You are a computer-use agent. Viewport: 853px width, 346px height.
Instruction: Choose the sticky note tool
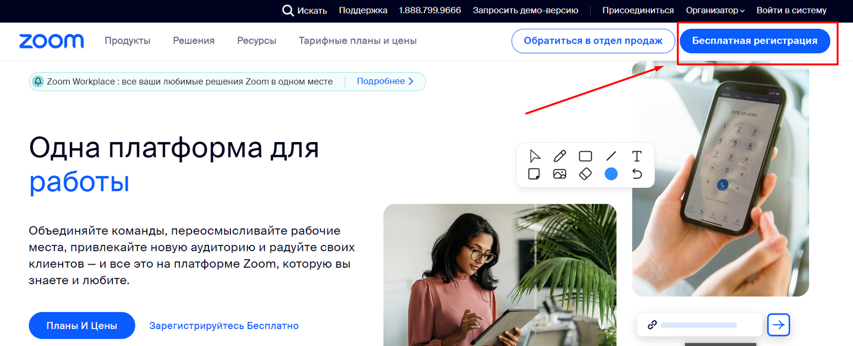[534, 174]
